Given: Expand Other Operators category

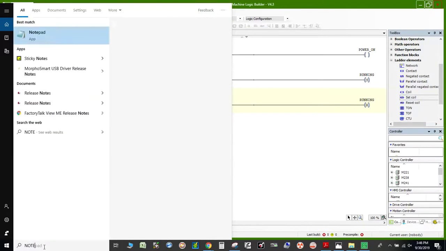Looking at the screenshot, I should [x=391, y=50].
